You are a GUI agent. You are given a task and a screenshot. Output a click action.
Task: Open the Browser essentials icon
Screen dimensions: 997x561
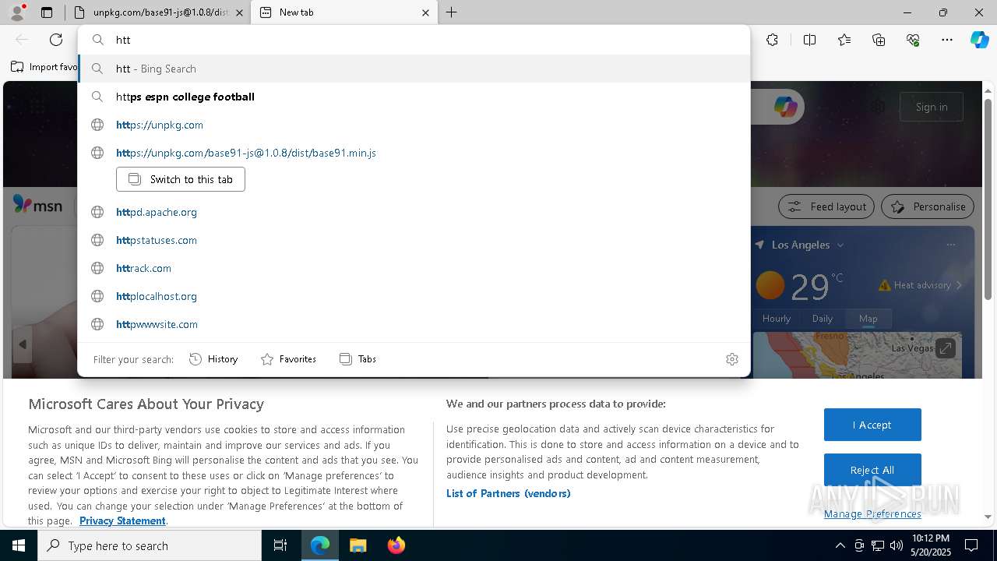[x=913, y=40]
